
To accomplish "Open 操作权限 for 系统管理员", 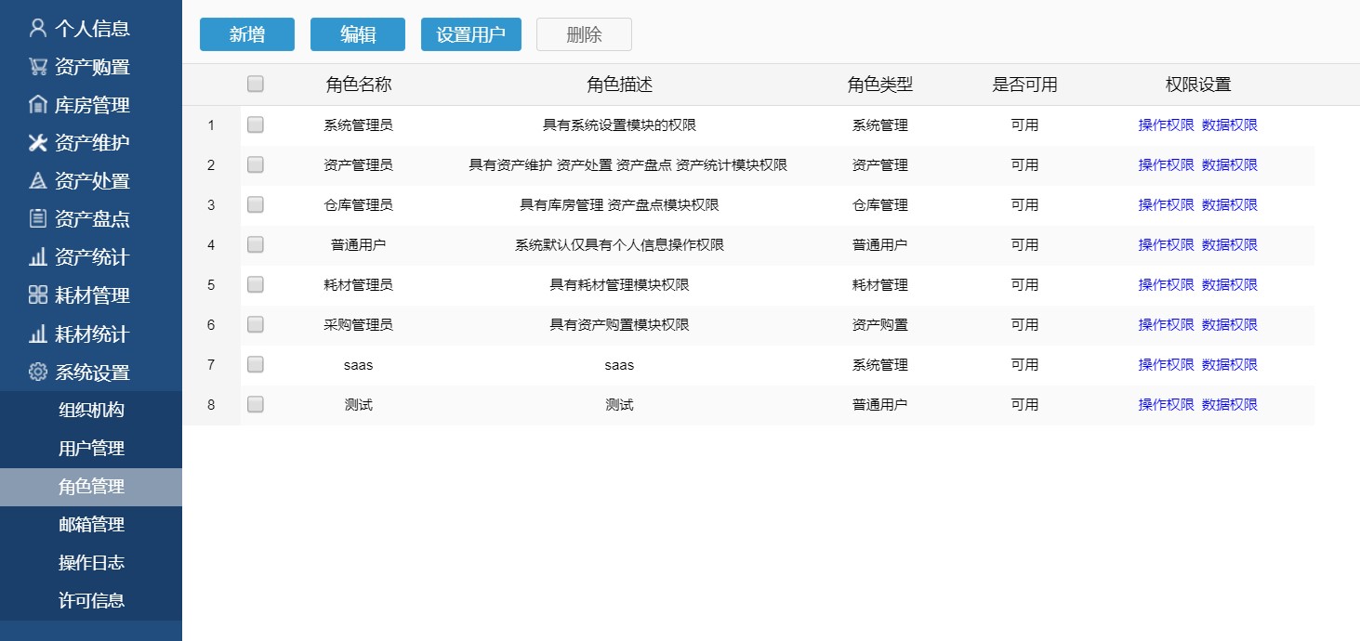I will click(1166, 125).
